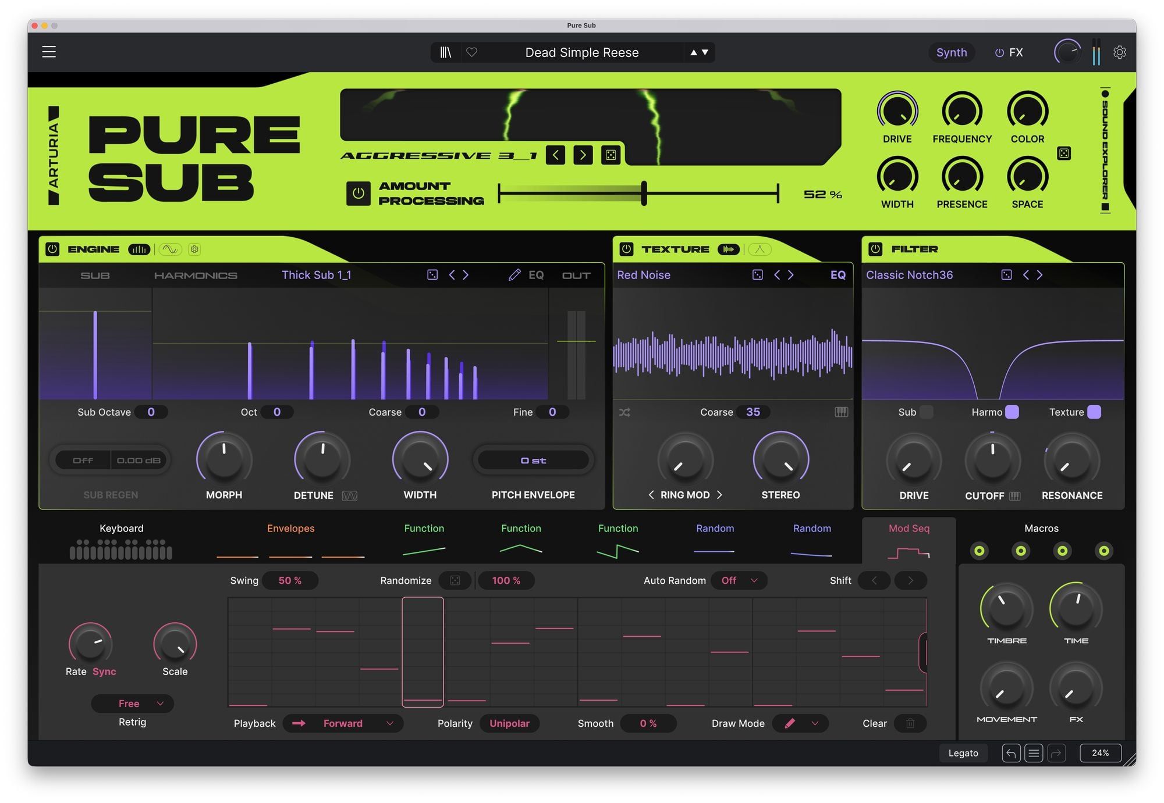Toggle the Amount Processing power button
1164x803 pixels.
tap(358, 193)
